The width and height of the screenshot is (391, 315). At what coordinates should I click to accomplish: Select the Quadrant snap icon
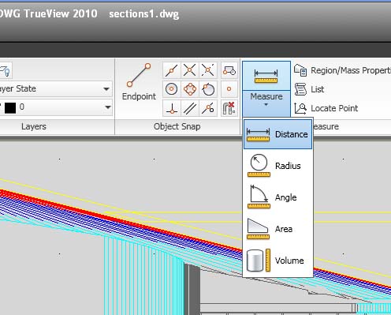(x=190, y=89)
